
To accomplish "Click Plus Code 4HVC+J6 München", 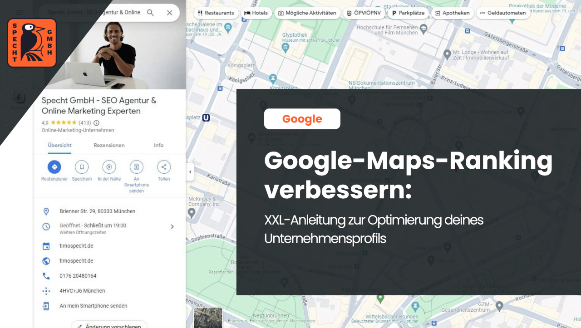I will click(82, 291).
